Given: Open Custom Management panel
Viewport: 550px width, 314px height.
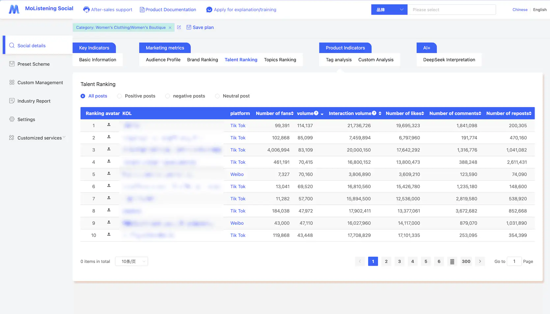Looking at the screenshot, I should click(40, 82).
